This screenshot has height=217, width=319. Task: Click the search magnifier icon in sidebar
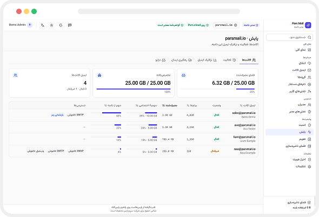[x=309, y=37]
